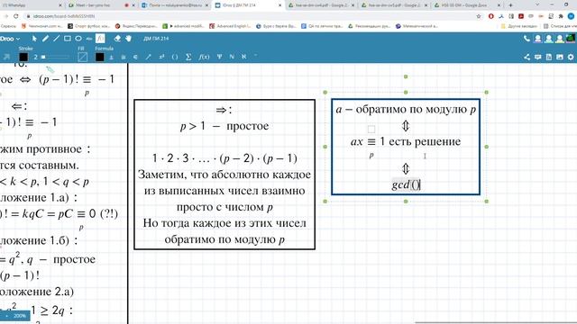The image size is (577, 324).
Task: Select the arrow pointer tool
Action: click(x=34, y=38)
